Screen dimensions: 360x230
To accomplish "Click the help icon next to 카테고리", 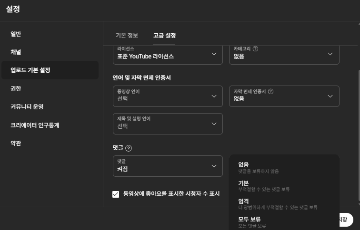I will [255, 48].
